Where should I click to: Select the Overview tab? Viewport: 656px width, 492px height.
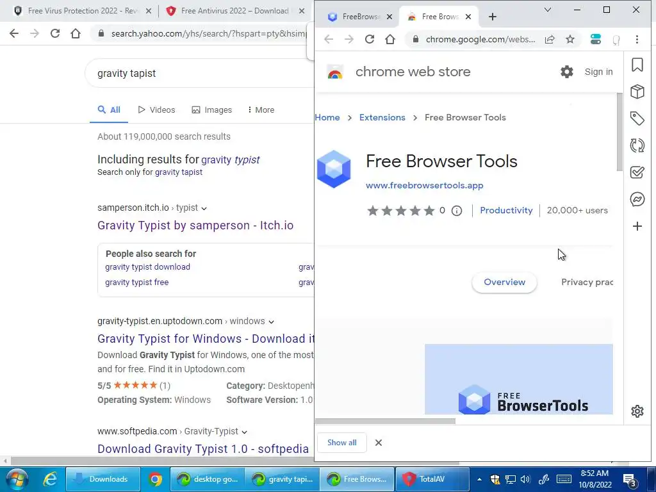point(504,282)
